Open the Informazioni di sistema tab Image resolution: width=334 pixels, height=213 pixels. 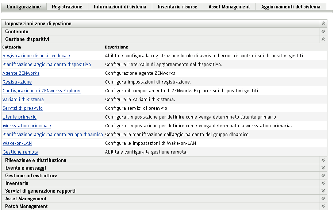click(120, 7)
